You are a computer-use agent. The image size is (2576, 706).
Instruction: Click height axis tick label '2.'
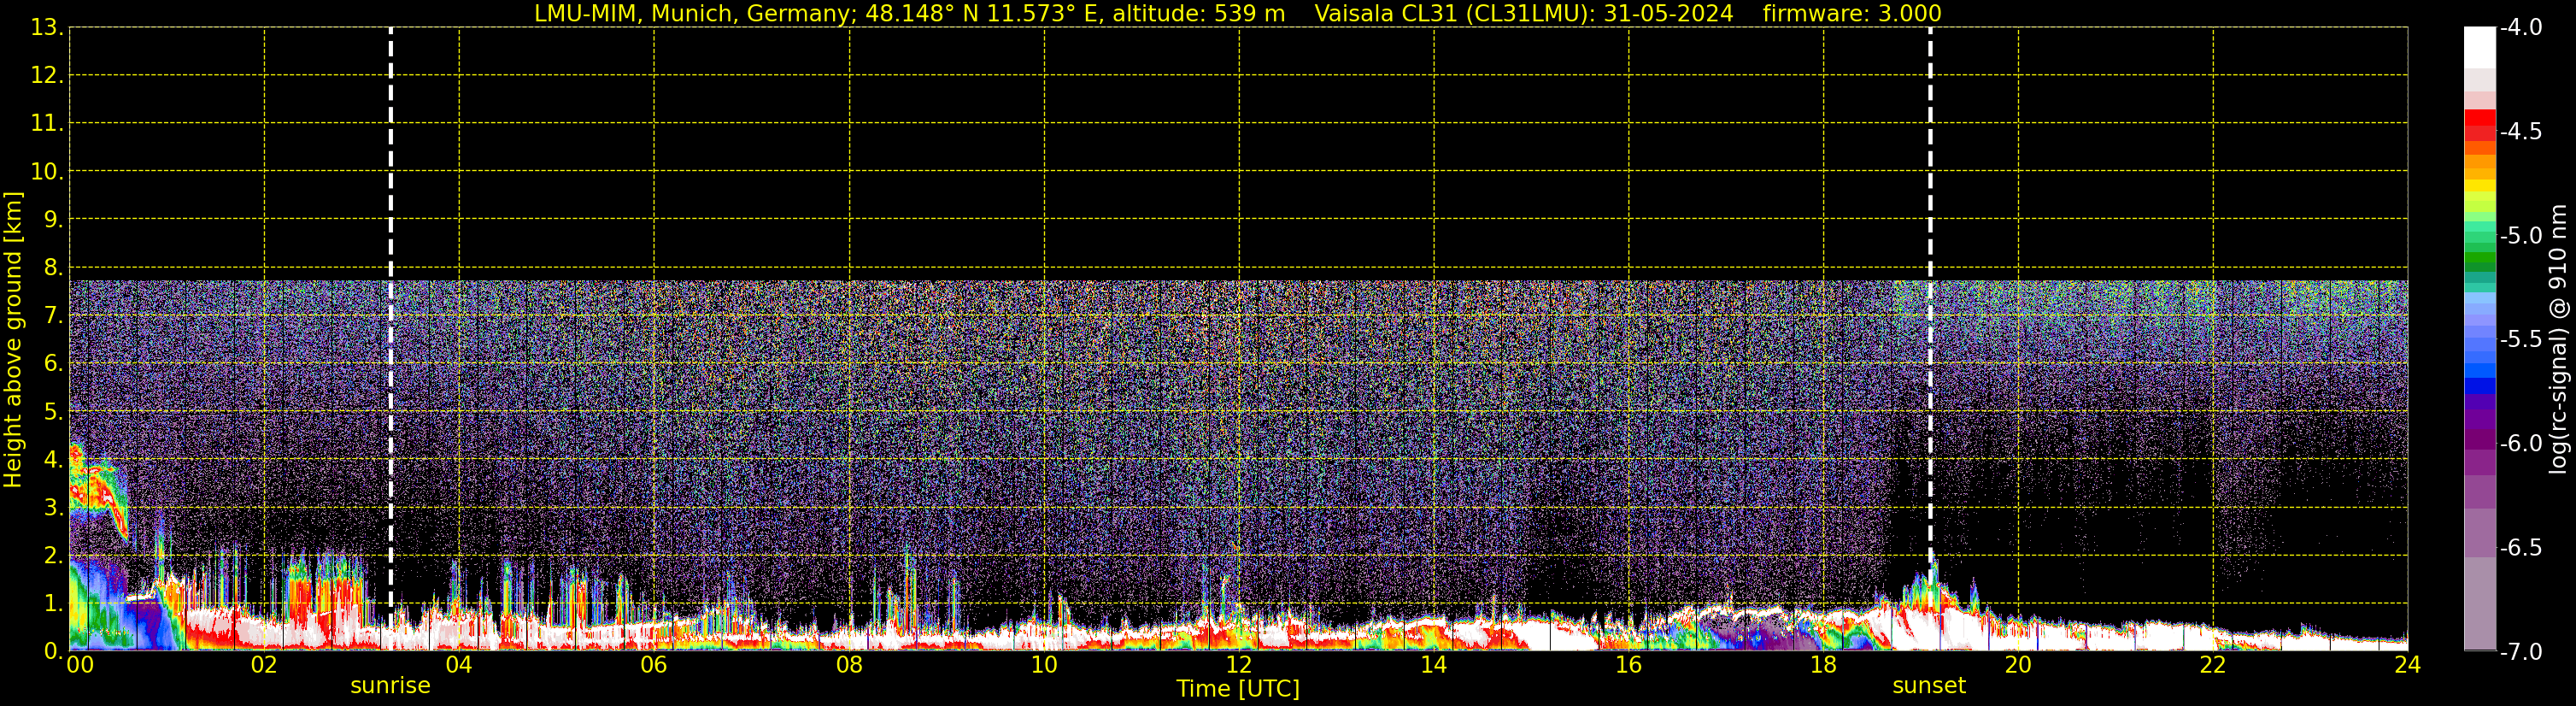pos(54,555)
